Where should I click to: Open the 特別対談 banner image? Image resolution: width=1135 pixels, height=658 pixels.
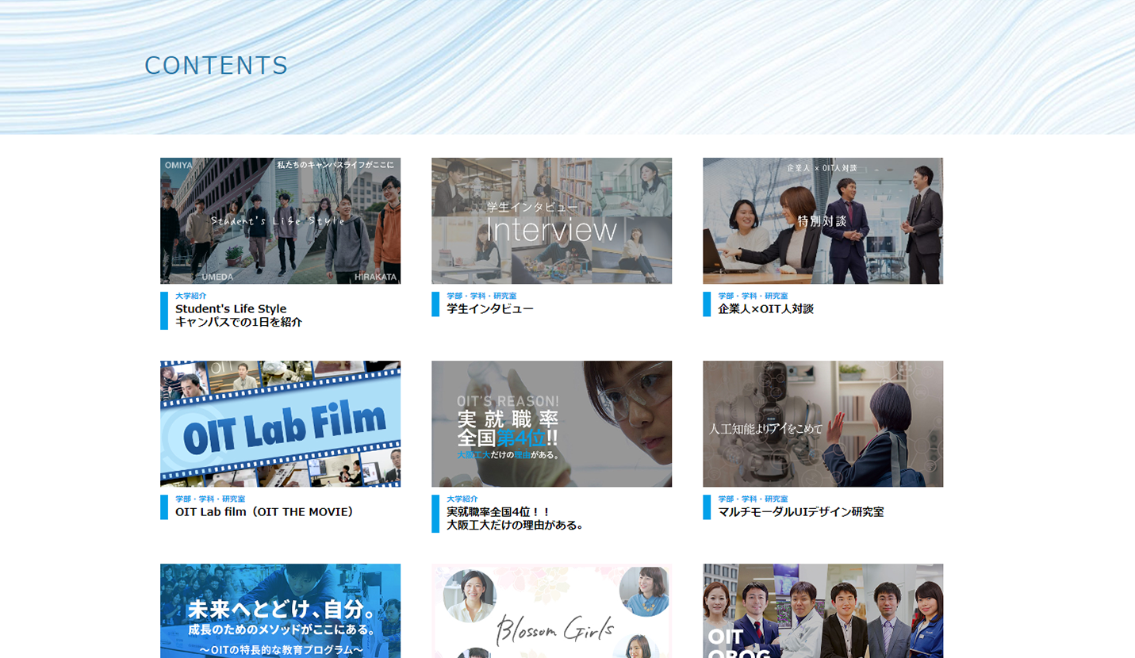(822, 220)
